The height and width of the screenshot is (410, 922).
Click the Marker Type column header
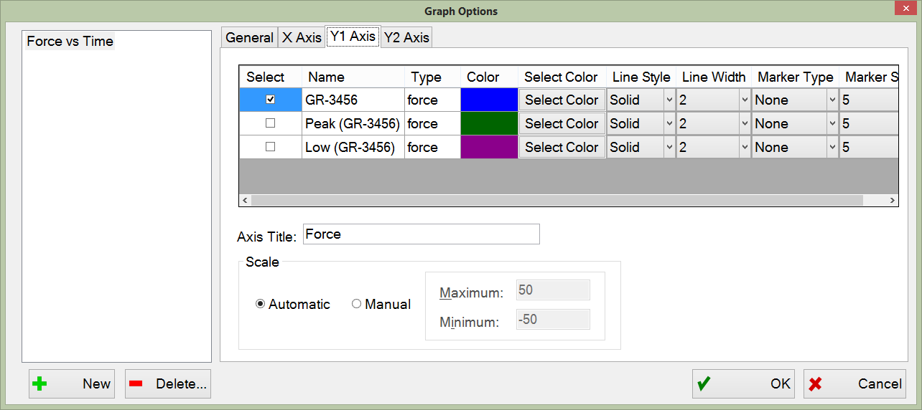796,77
